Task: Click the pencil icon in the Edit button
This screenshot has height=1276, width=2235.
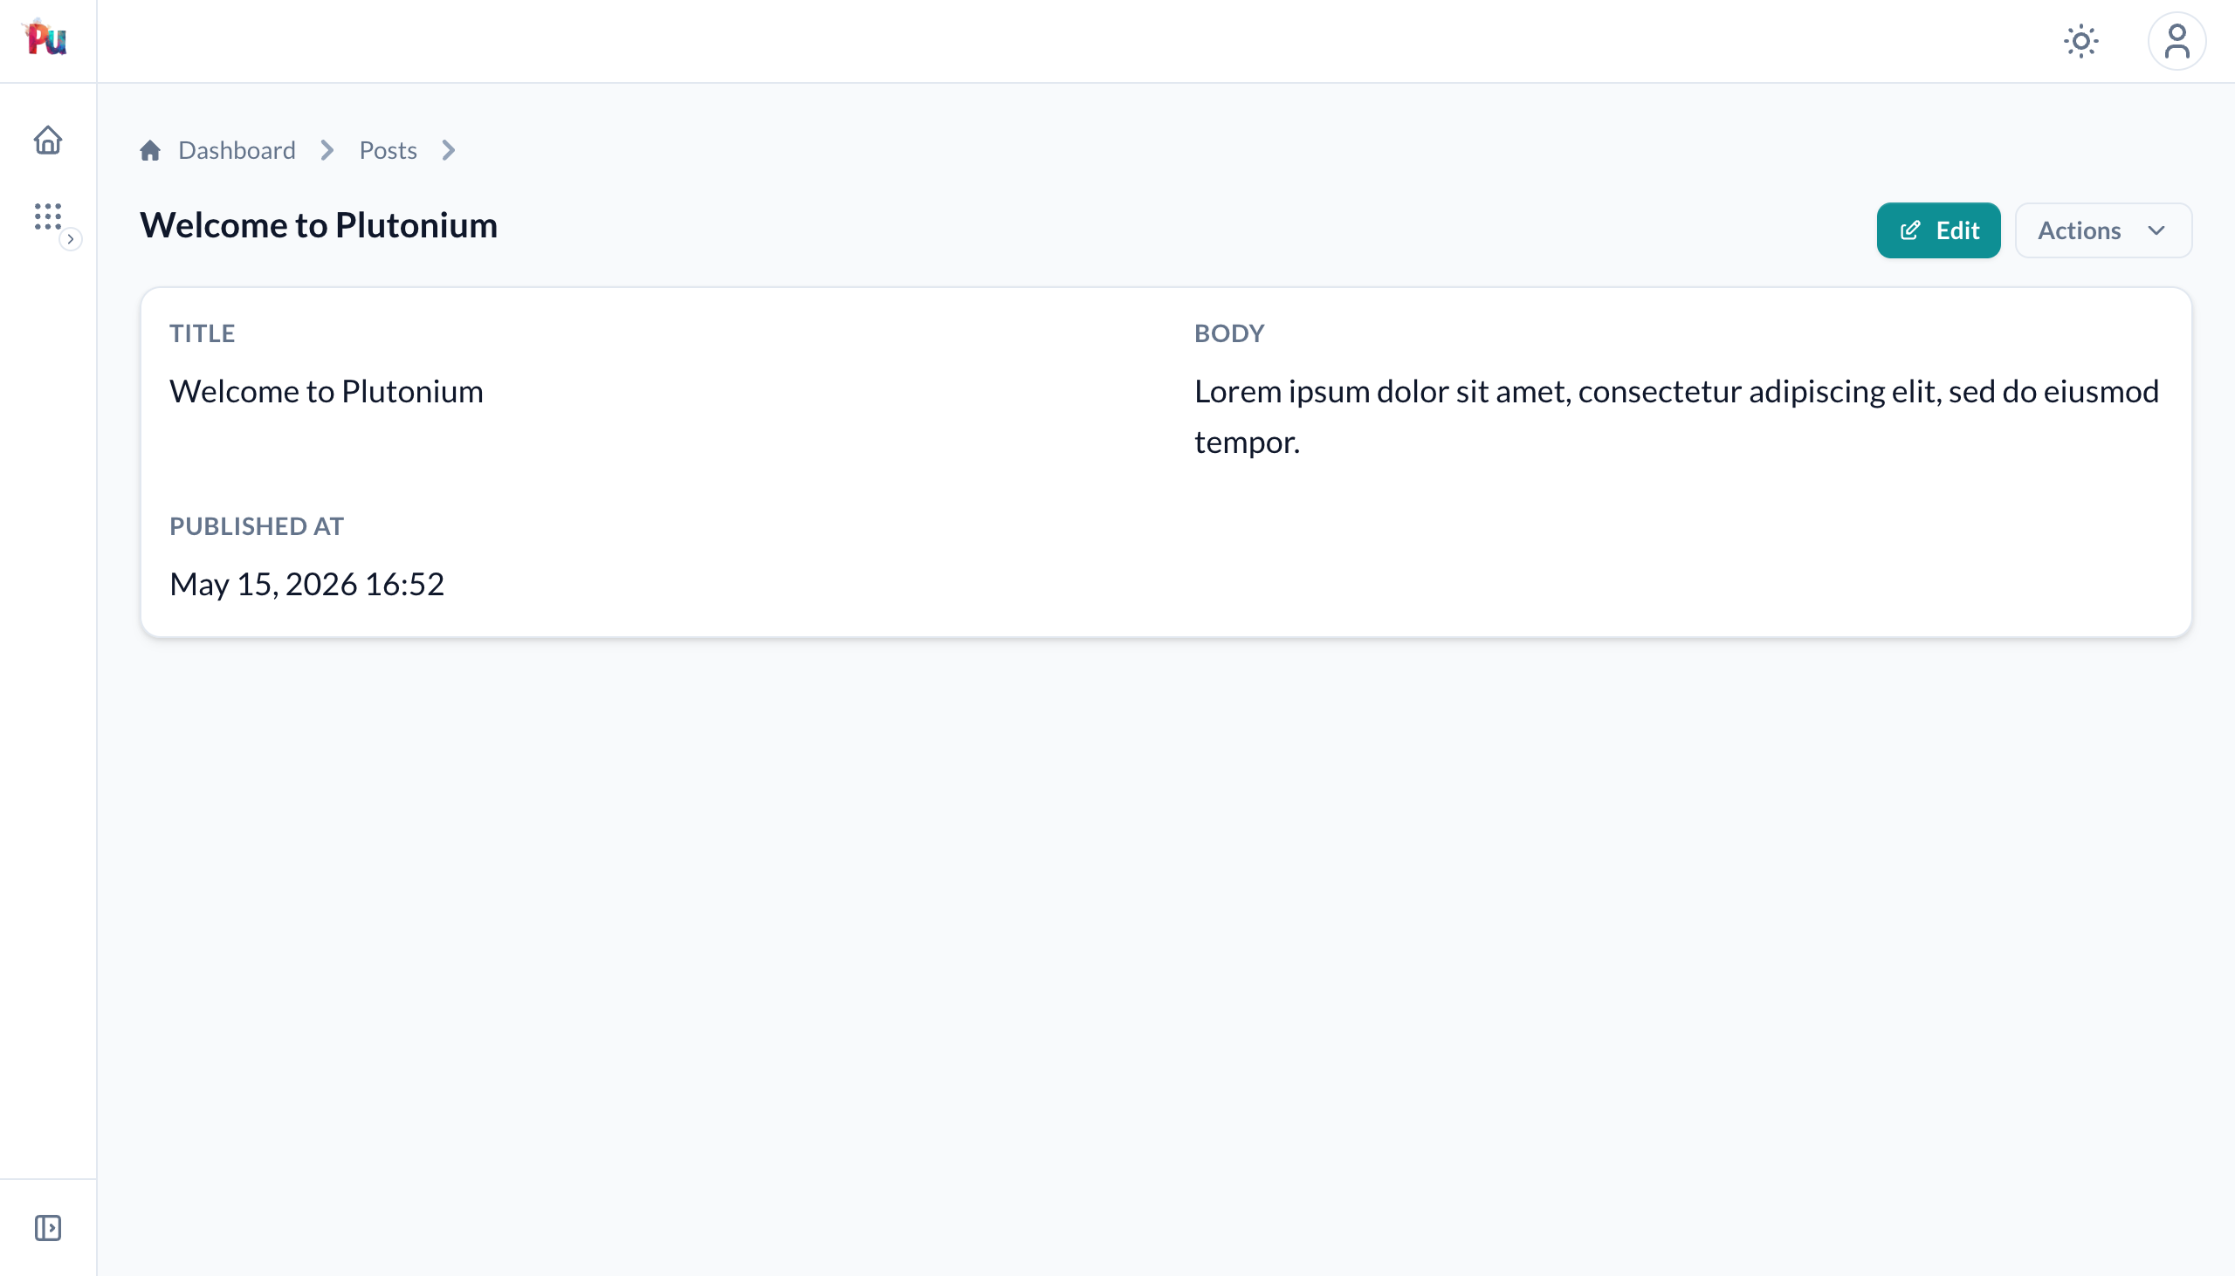Action: pos(1910,230)
